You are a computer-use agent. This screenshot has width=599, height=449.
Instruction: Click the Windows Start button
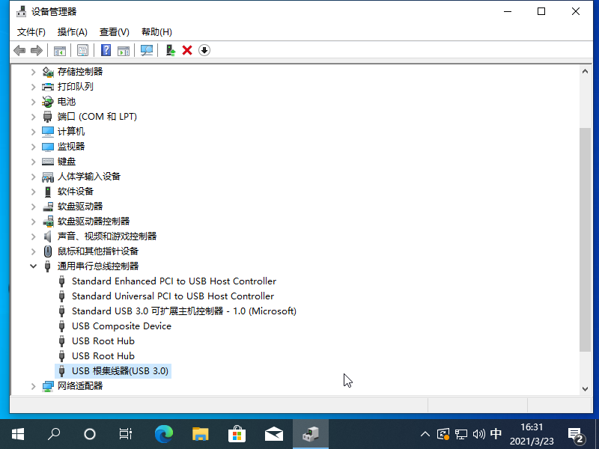click(17, 433)
